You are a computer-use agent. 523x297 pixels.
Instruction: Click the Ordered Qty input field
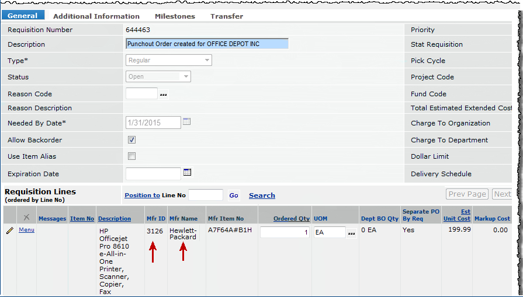click(x=285, y=232)
